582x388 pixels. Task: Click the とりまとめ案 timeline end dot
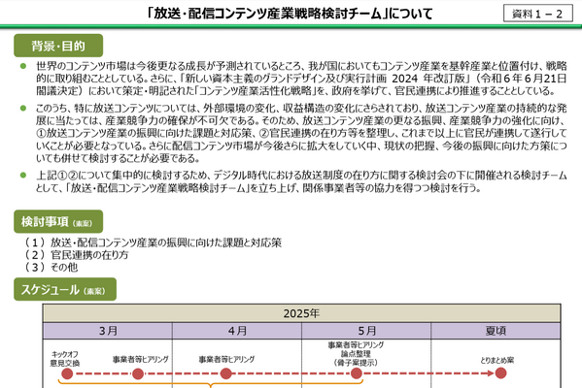[x=500, y=373]
